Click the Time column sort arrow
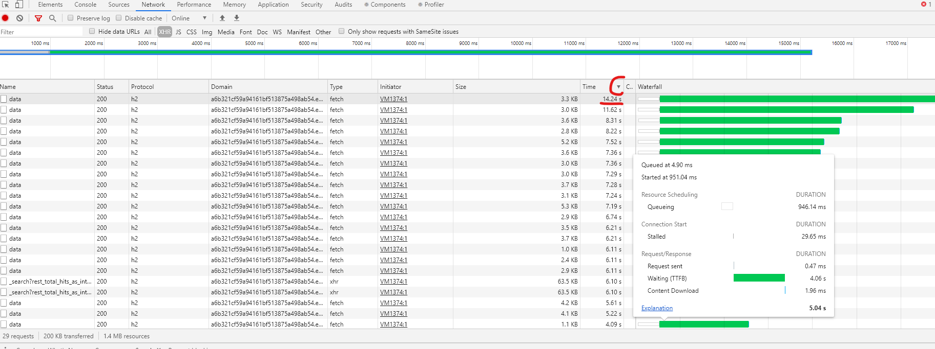Screen dimensions: 935x349 click(618, 87)
